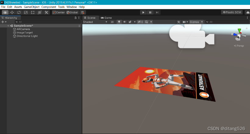Open Scene view options menu dots

pyautogui.click(x=247, y=18)
